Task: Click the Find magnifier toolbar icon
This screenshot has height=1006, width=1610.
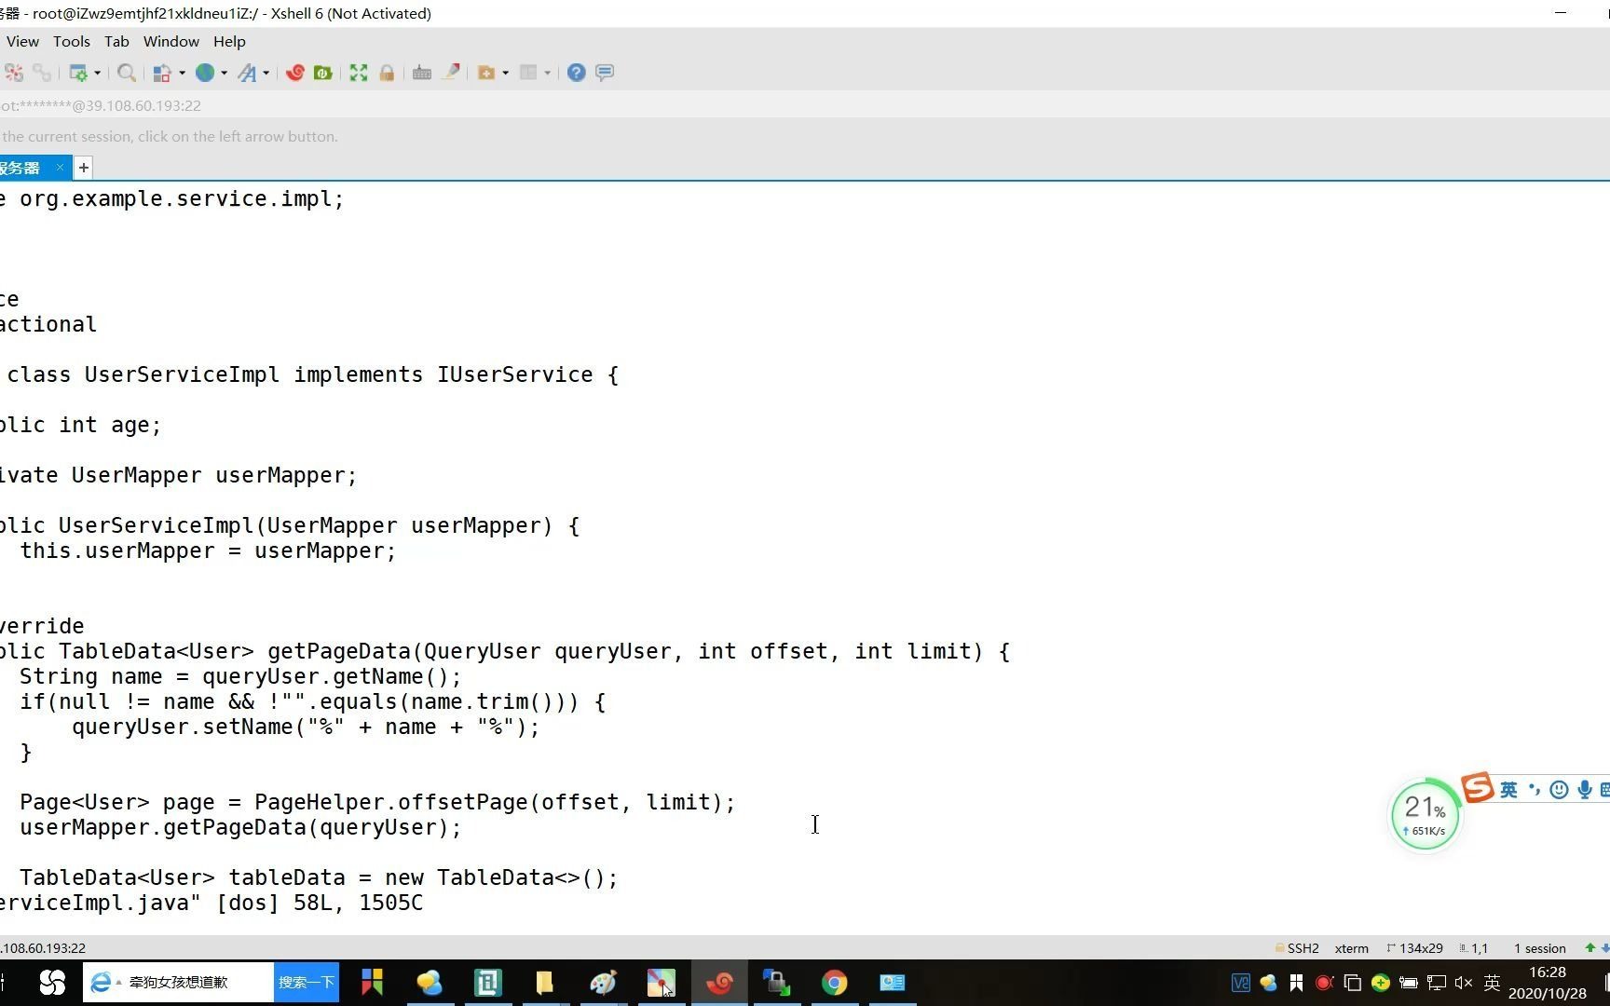Action: point(127,73)
